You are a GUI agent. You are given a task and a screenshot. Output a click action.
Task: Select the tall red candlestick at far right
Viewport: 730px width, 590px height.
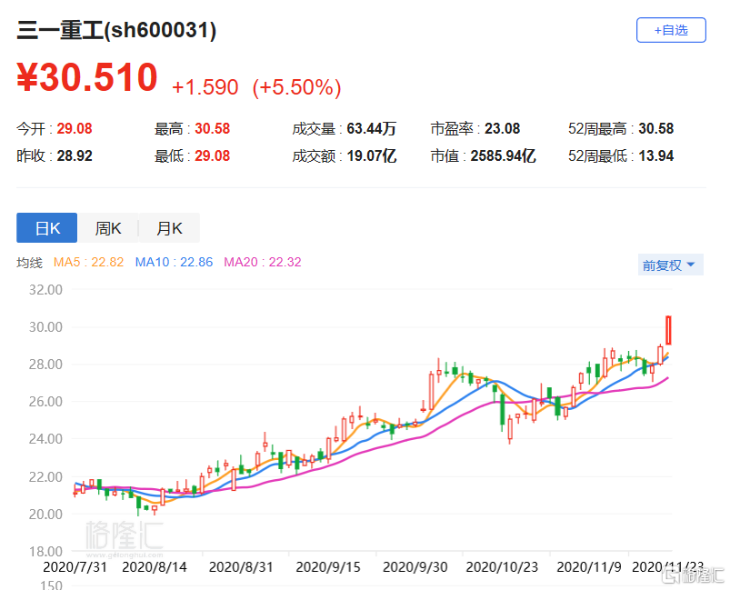pyautogui.click(x=668, y=330)
